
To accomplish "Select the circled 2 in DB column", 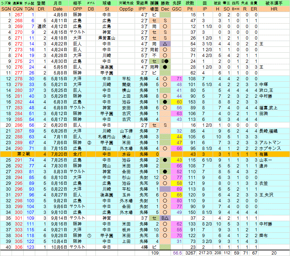I will (89, 143).
